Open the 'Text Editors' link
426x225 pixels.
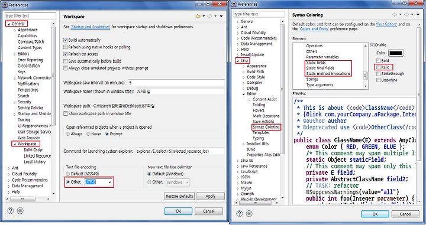(386, 24)
